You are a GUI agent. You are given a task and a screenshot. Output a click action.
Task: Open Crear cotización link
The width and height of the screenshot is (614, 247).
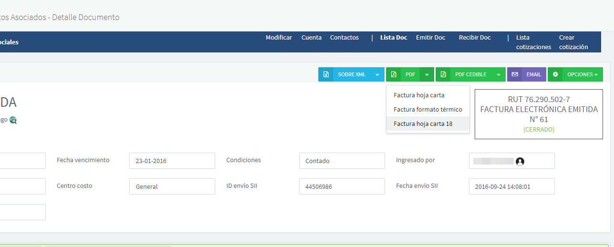click(573, 42)
